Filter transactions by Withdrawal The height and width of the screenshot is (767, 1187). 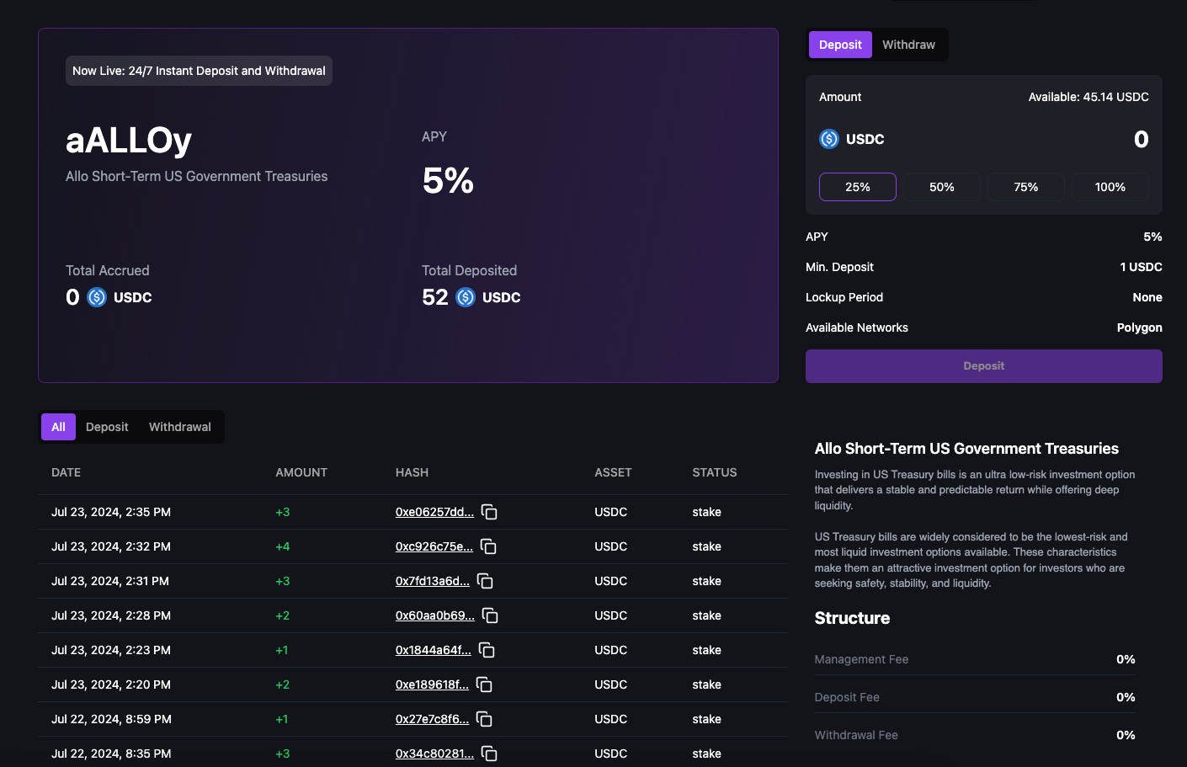click(x=180, y=427)
